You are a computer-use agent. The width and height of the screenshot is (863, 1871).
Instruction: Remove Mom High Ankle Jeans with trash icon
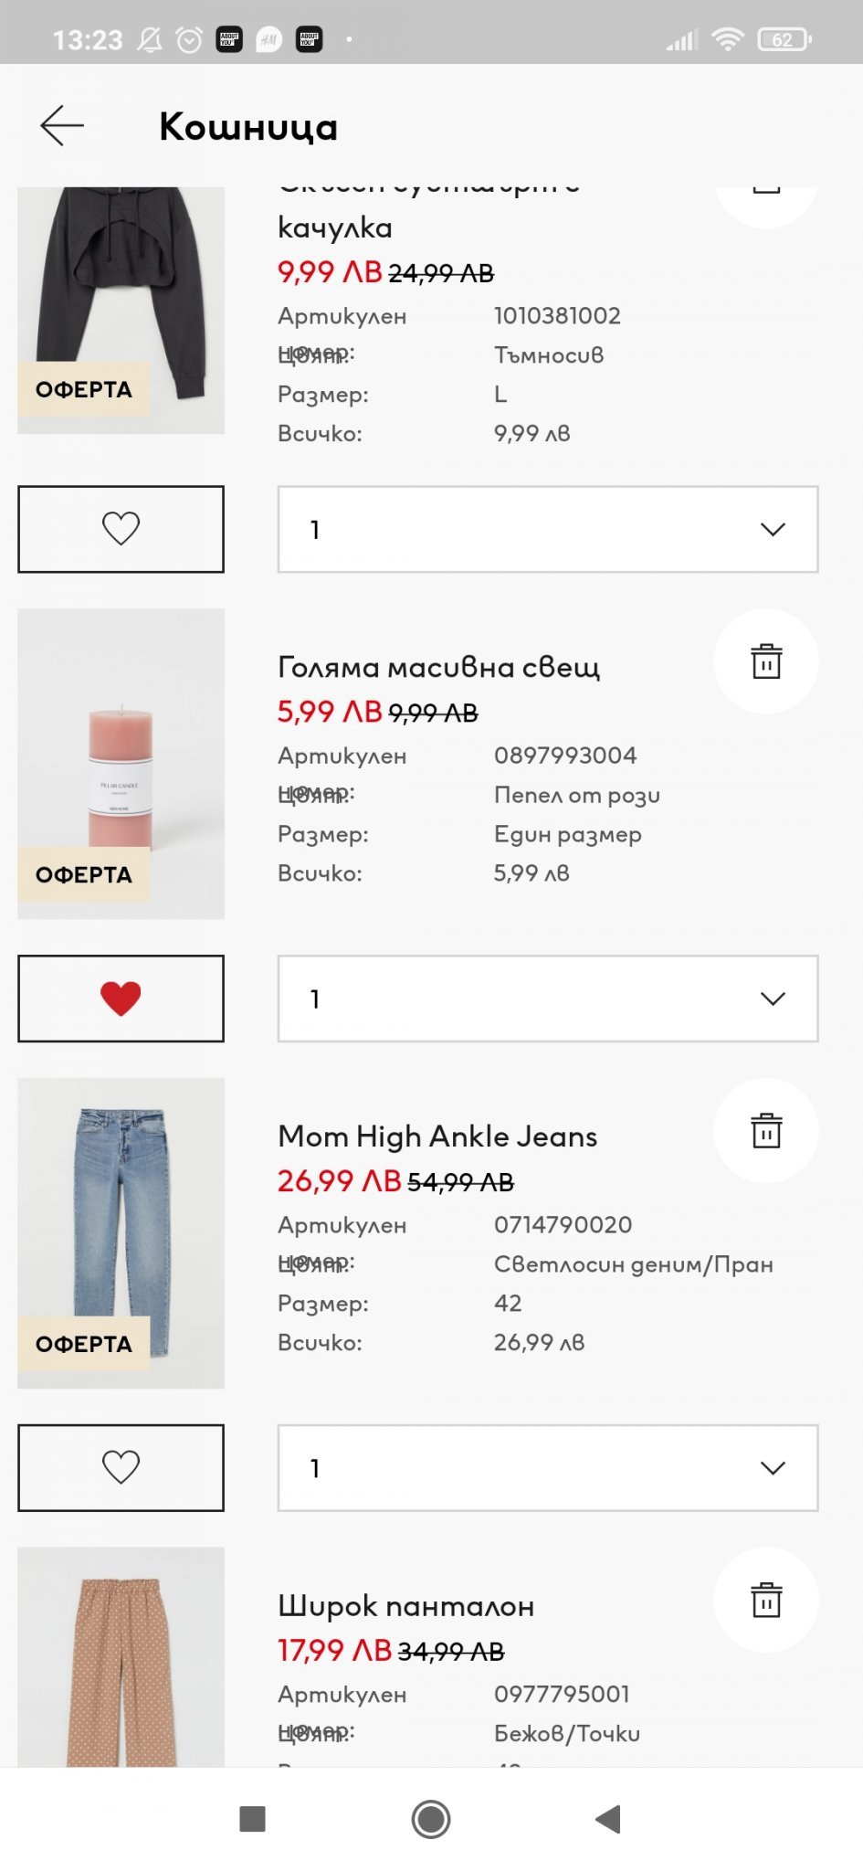(x=765, y=1131)
